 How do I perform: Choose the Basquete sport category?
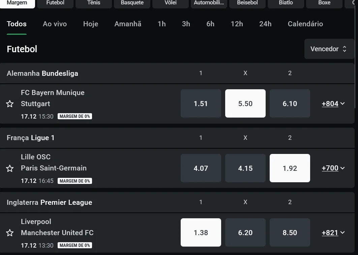pyautogui.click(x=132, y=3)
